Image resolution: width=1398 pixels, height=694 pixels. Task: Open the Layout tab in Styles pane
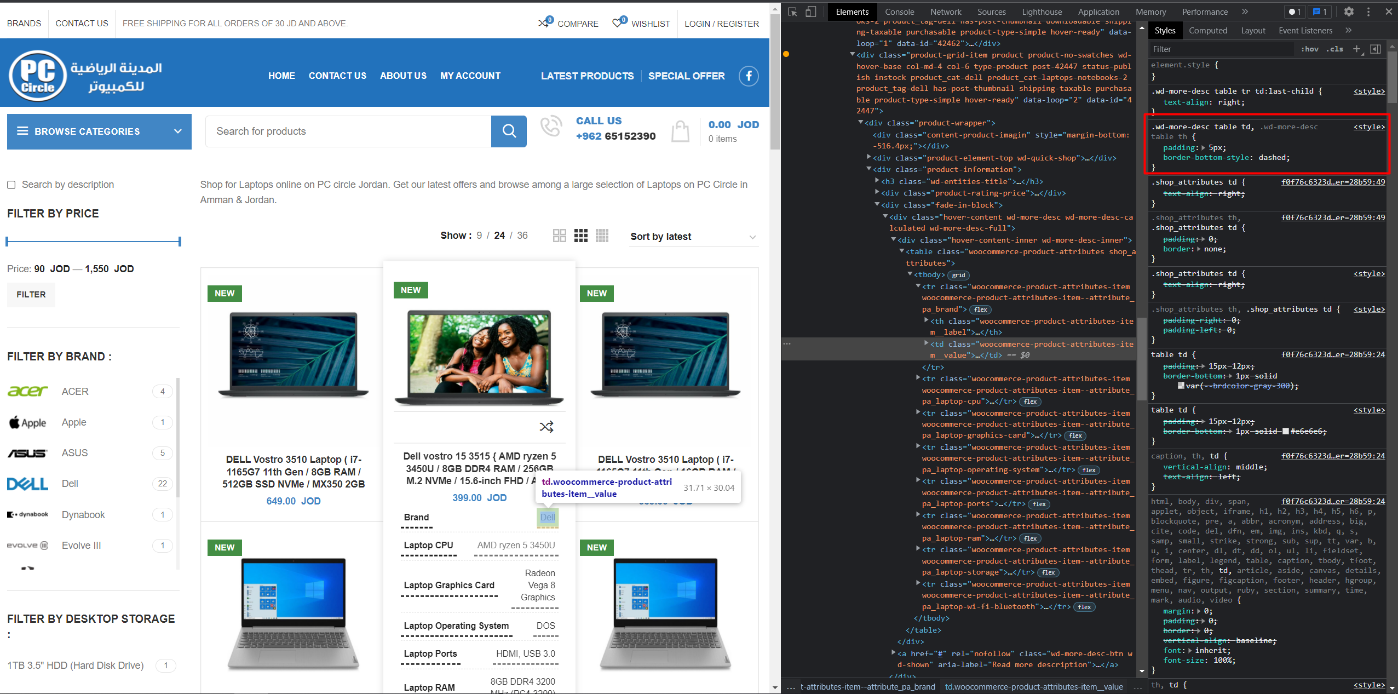1253,31
